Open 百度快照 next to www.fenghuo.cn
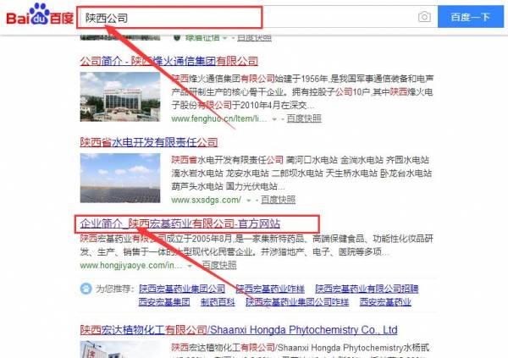Image resolution: width=508 pixels, height=358 pixels. coord(304,118)
